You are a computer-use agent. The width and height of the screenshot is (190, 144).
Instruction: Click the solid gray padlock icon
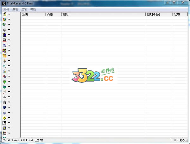(4, 102)
